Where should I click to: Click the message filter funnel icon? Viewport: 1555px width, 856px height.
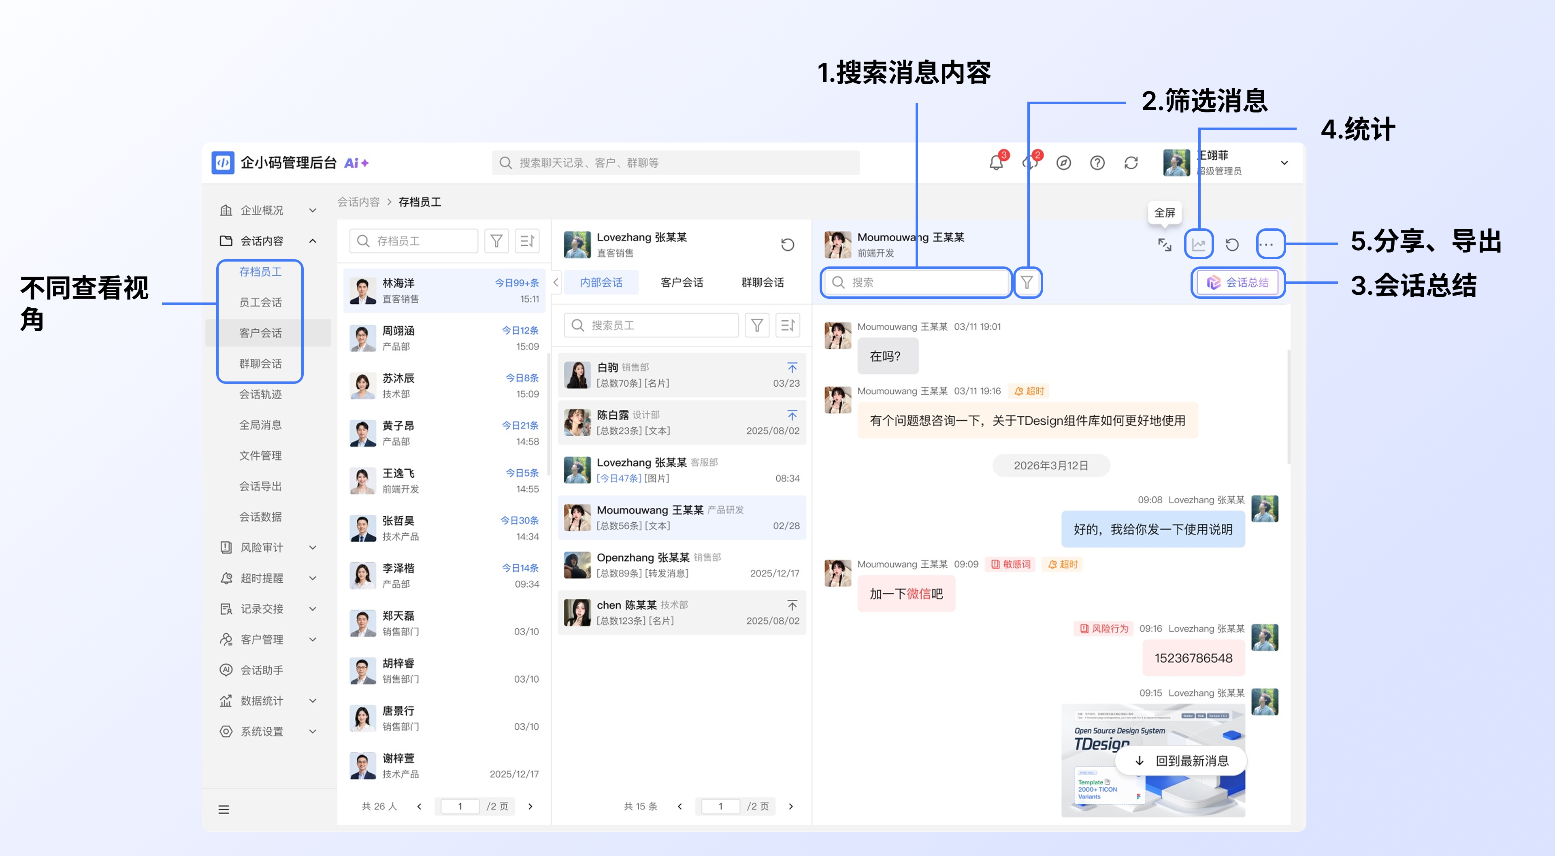(x=1027, y=283)
